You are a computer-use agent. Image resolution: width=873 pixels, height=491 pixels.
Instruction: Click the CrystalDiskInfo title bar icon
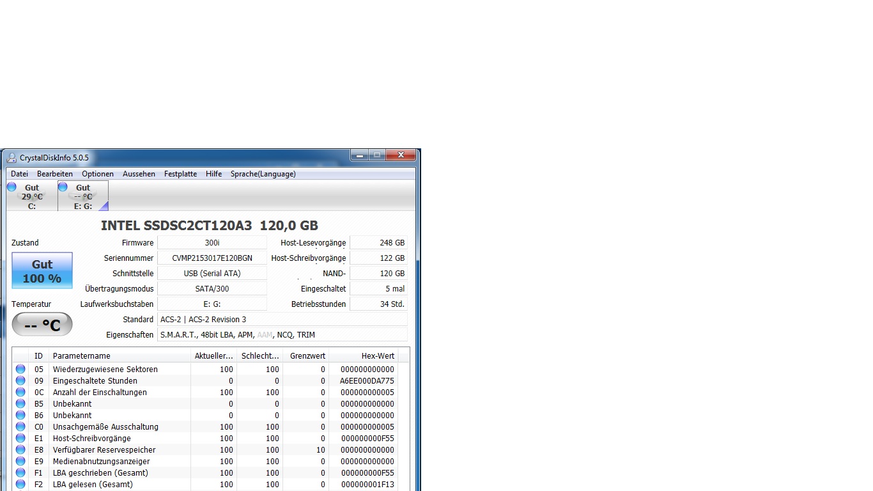click(x=12, y=158)
